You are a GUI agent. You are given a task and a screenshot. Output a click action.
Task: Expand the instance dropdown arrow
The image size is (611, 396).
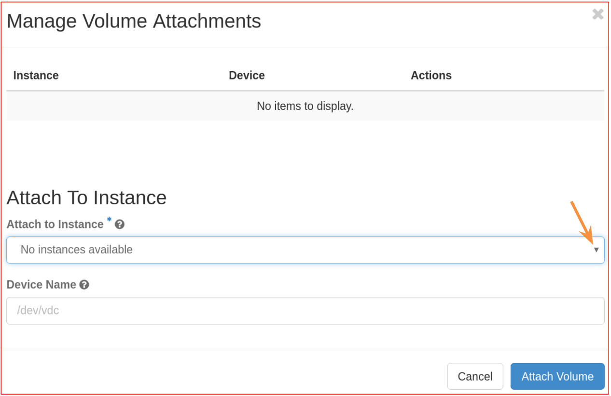(596, 250)
